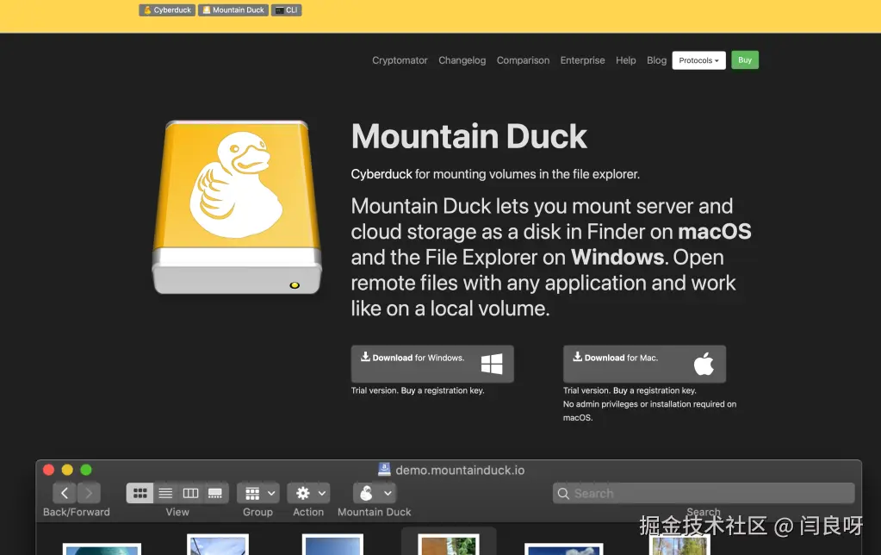The image size is (881, 555).
Task: Download Mountain Duck for Mac
Action: point(644,364)
